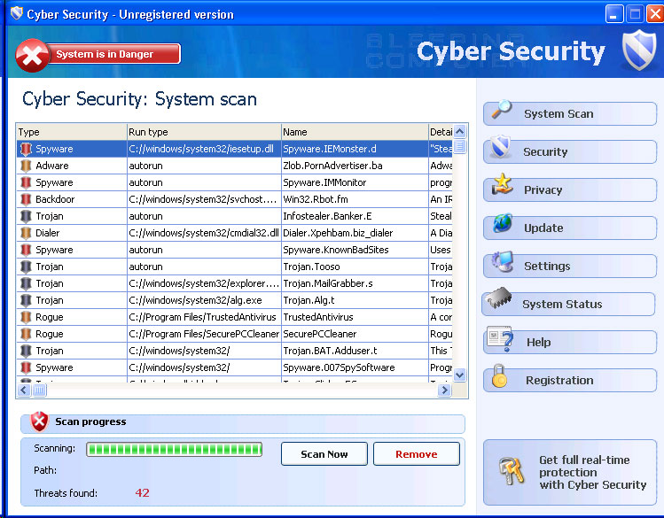Go to the Privacy section

tap(569, 189)
